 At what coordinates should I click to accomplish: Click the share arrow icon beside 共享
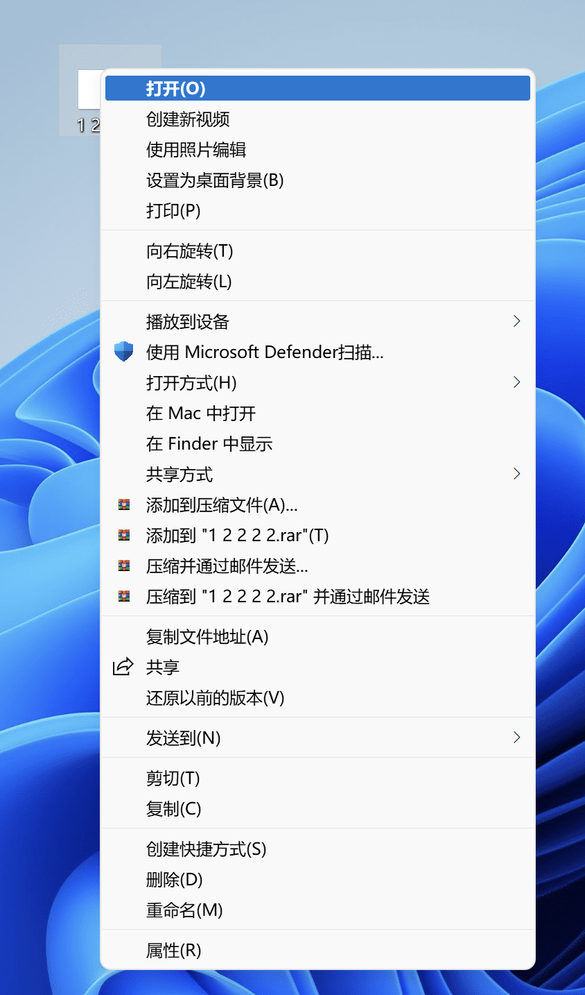(123, 667)
